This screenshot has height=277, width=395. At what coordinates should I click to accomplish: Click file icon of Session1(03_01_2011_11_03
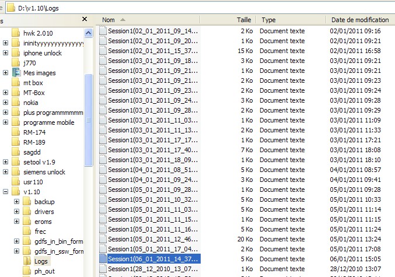click(103, 120)
